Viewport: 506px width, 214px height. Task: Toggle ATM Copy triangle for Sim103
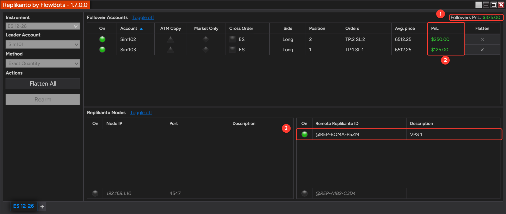point(171,50)
